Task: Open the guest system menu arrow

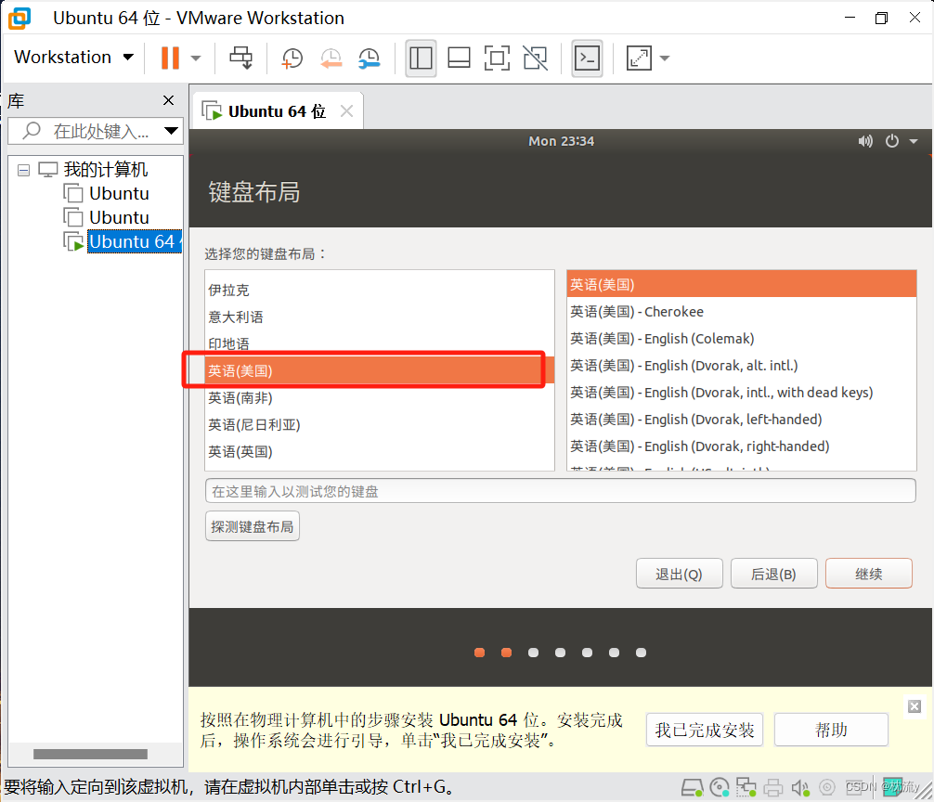Action: 914,142
